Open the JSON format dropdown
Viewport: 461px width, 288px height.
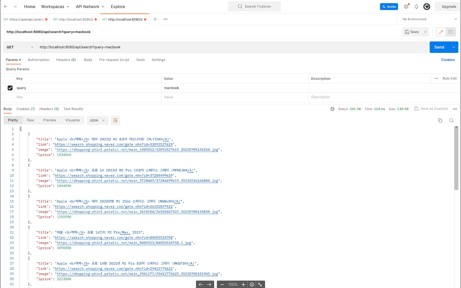pos(97,120)
